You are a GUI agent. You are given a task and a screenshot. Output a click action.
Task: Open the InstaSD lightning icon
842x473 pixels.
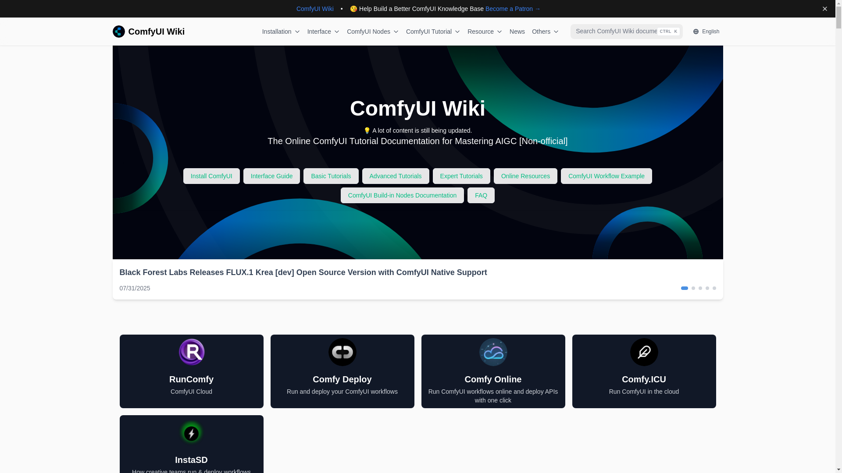(191, 433)
